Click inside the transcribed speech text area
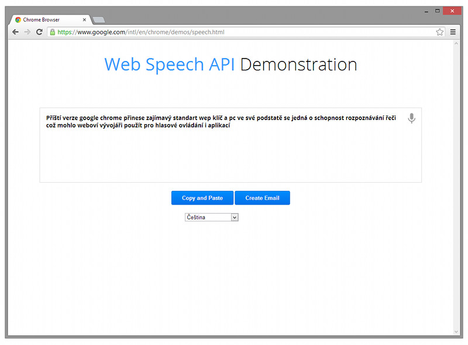 click(x=230, y=145)
